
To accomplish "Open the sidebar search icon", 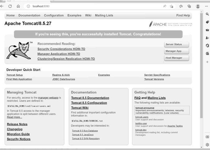I will point(207,14).
